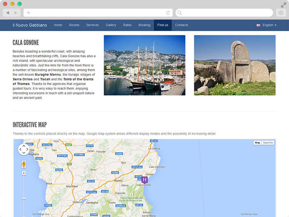Click the map pan control arrows
Viewport: 289px width, 217px height.
point(24,149)
